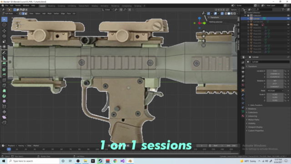Choose the Extrude Region tool
291x164 pixels.
4,64
